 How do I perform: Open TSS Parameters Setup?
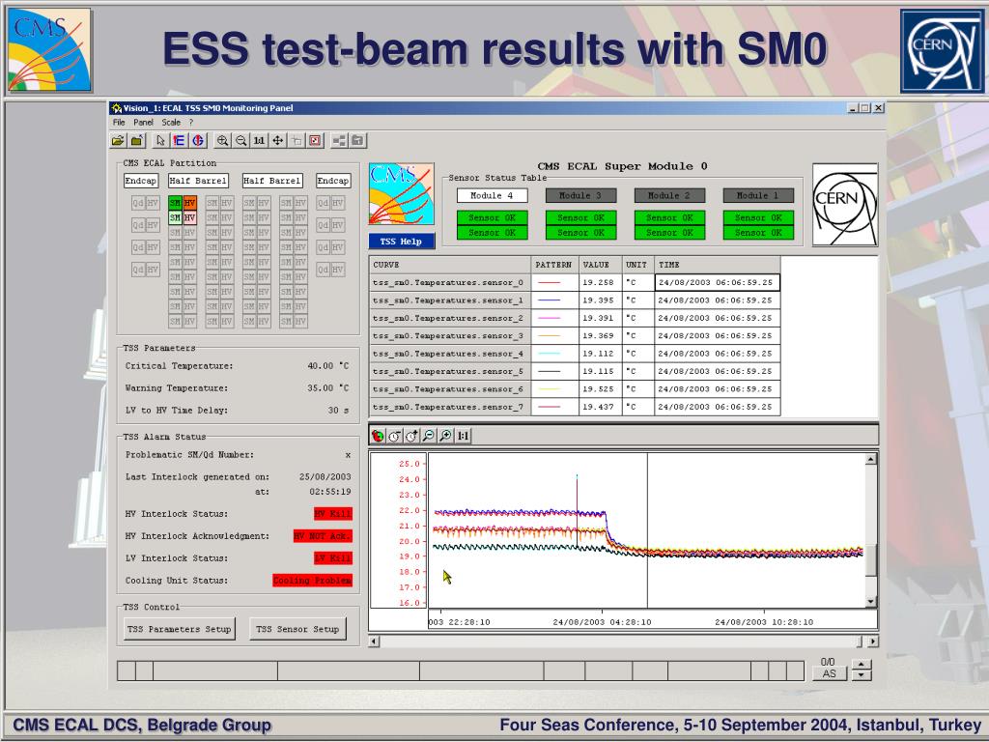point(179,629)
